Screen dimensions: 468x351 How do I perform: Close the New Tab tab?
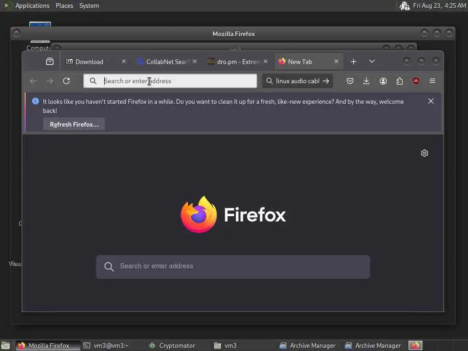(x=336, y=62)
